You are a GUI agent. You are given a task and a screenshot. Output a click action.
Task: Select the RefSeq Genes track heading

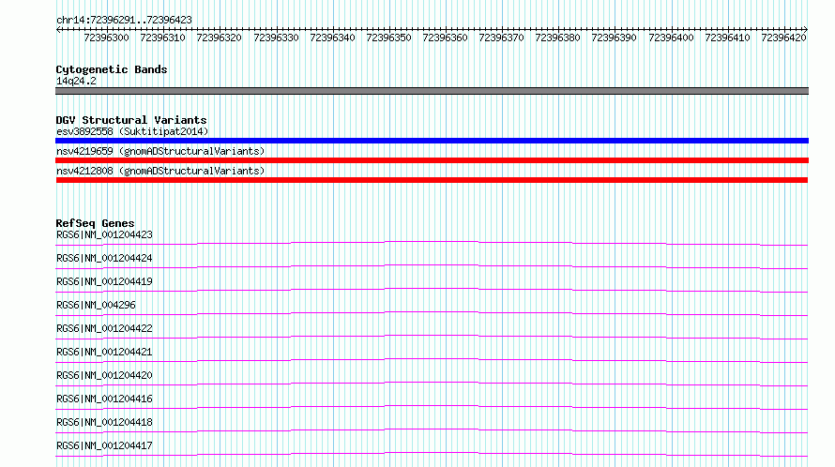point(96,223)
